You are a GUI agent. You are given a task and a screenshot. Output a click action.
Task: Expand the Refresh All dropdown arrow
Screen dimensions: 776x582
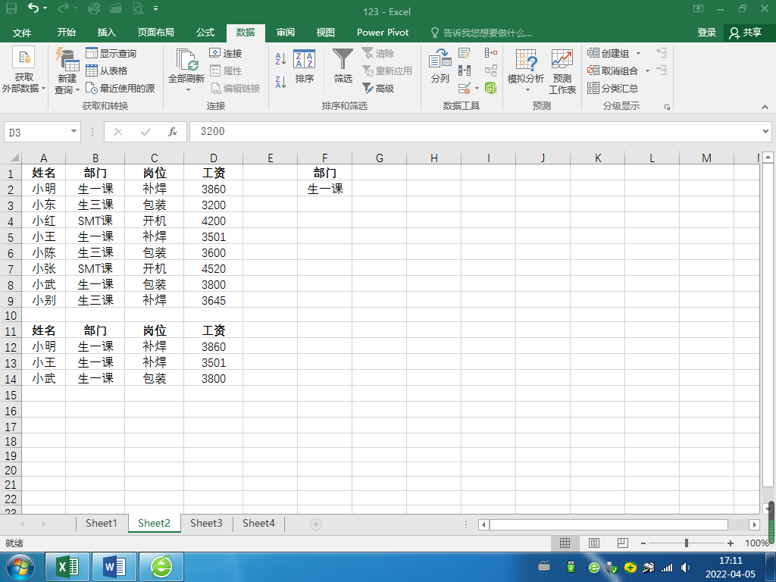click(x=188, y=90)
